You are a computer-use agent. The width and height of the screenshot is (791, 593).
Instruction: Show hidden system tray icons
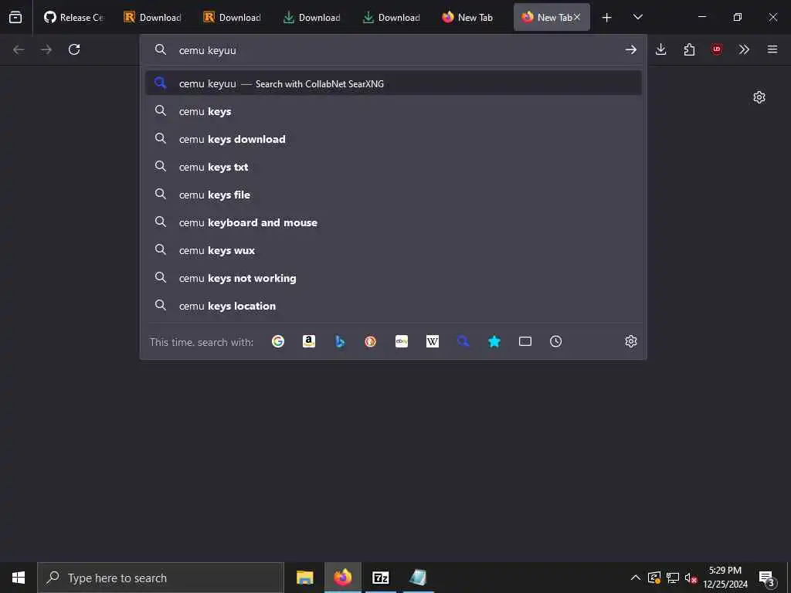[x=636, y=578]
